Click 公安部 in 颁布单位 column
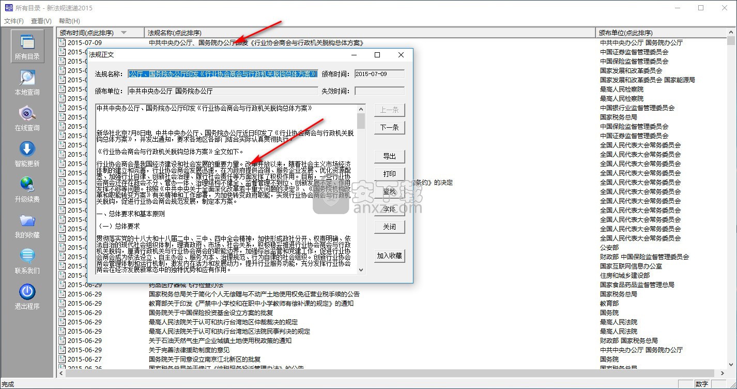The image size is (737, 389). [x=609, y=247]
